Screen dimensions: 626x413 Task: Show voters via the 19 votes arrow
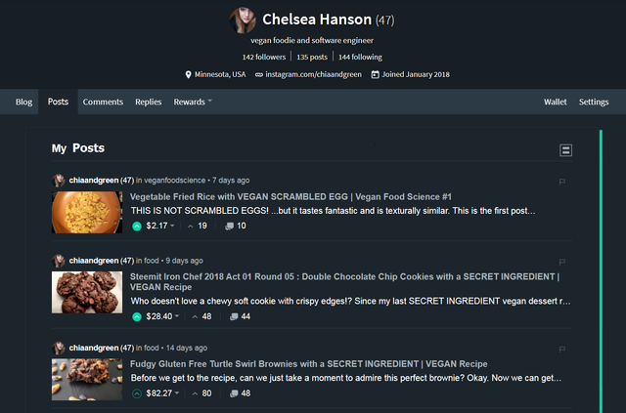(191, 227)
